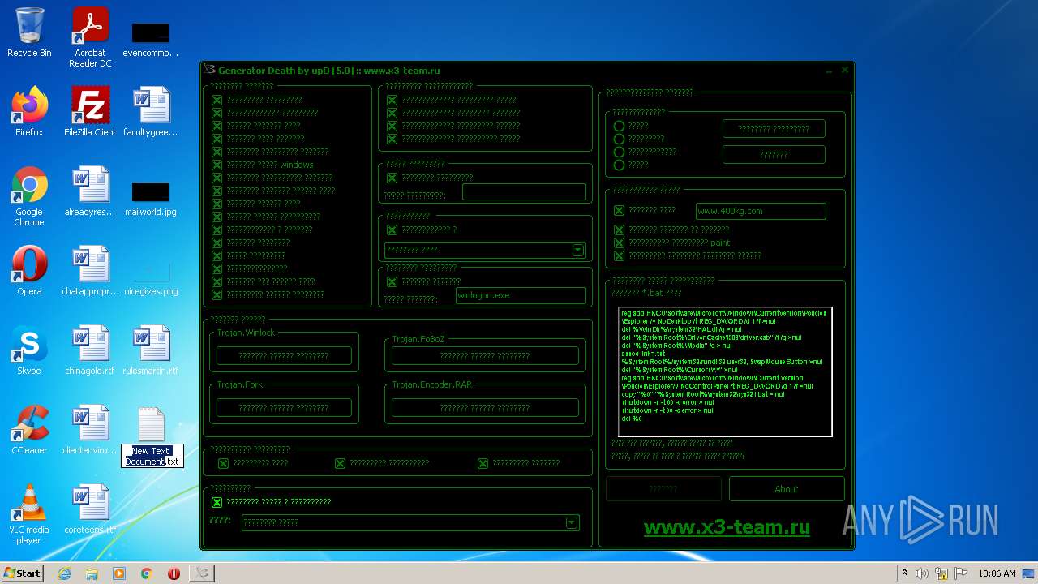This screenshot has width=1038, height=584.
Task: Open the www.x3-team.ru link
Action: pyautogui.click(x=727, y=527)
